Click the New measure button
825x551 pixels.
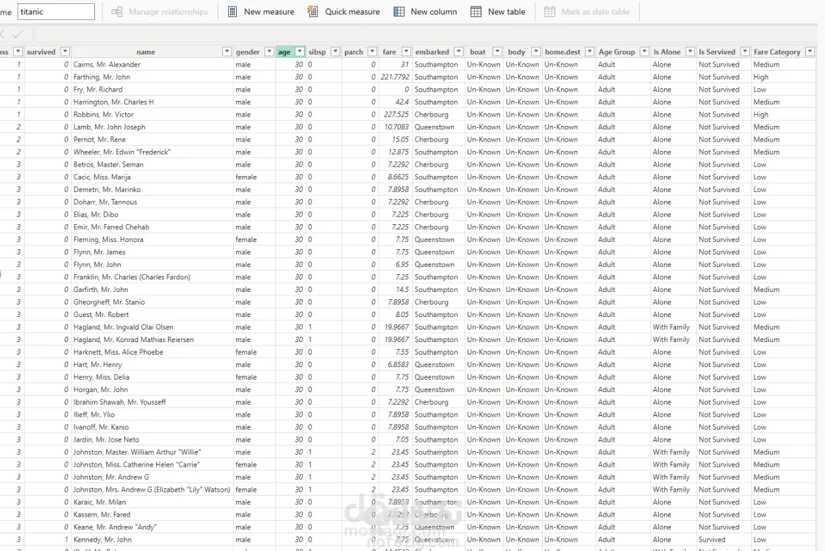[261, 12]
